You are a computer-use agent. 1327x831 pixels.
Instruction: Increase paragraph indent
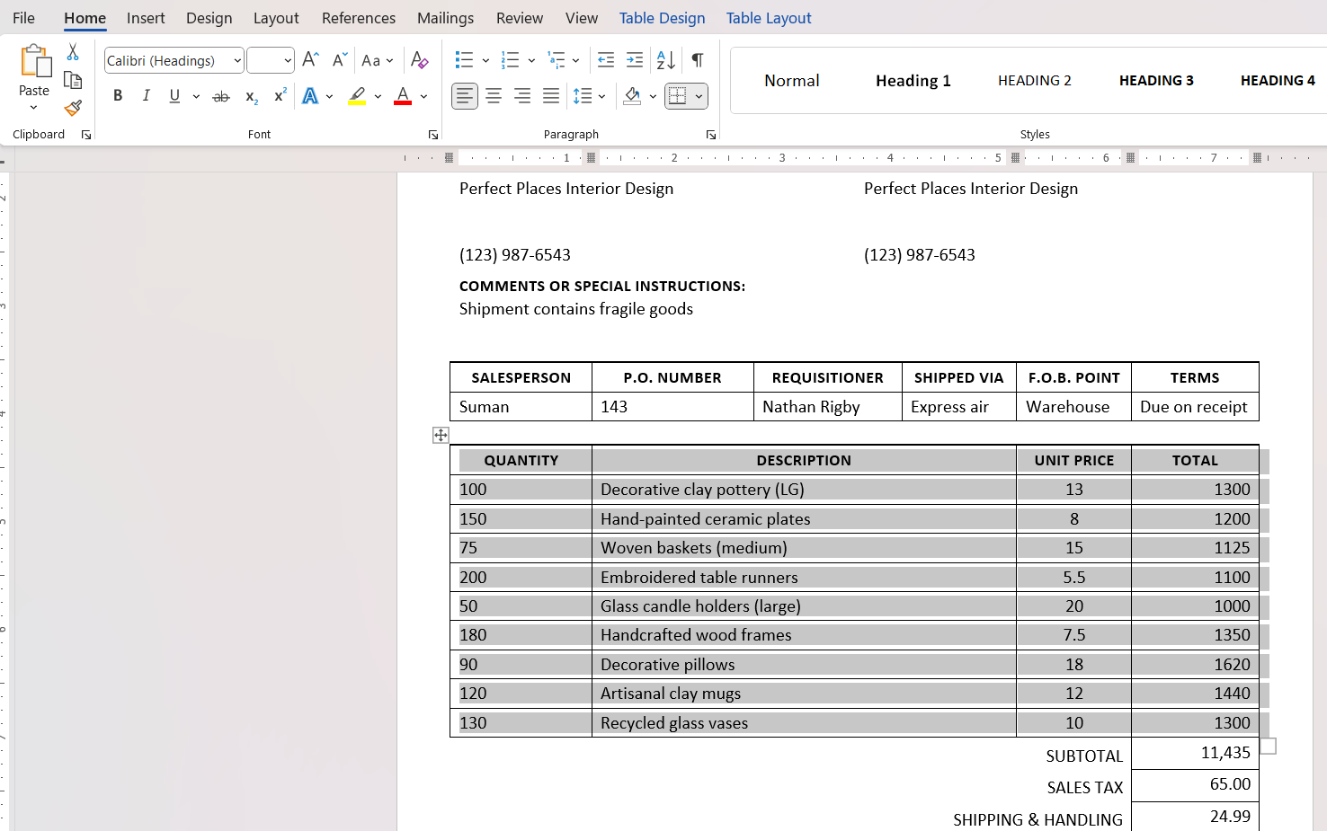[635, 60]
